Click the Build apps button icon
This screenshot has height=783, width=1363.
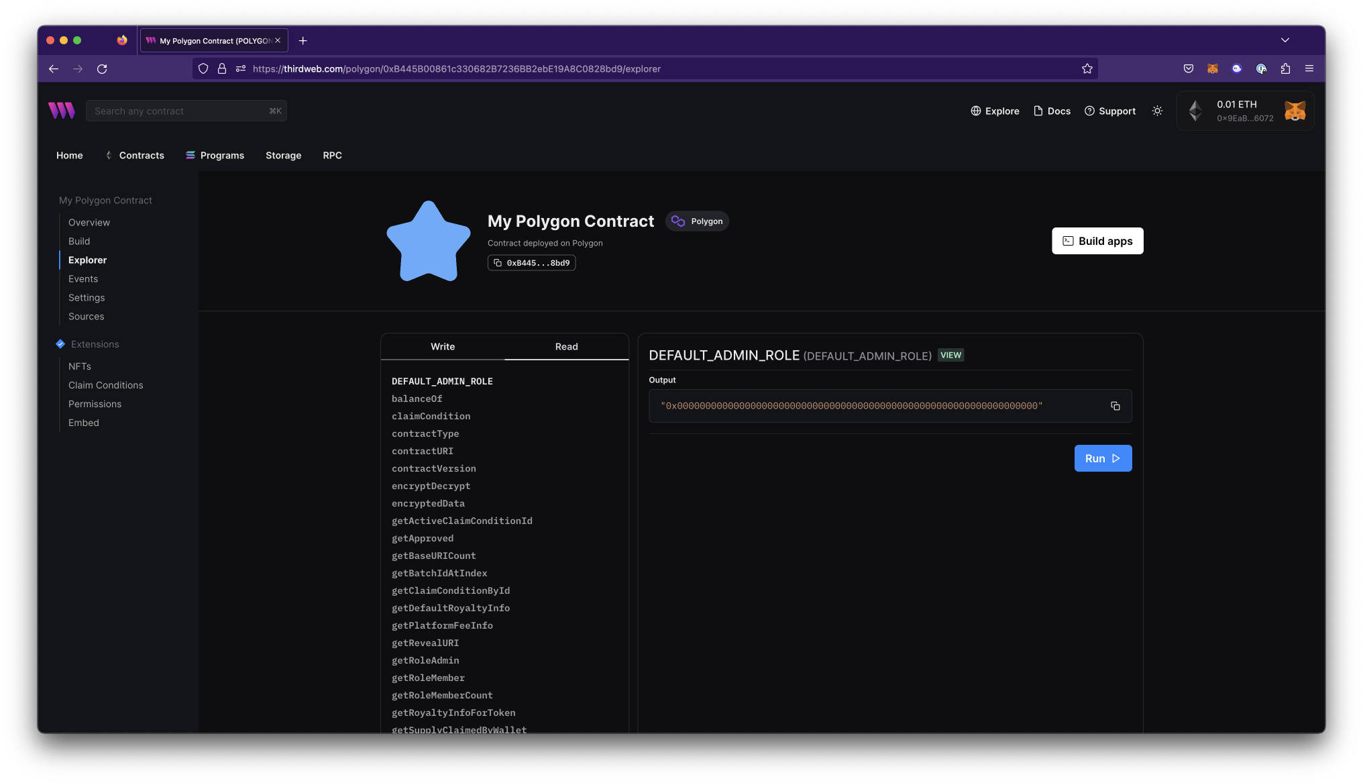coord(1068,241)
